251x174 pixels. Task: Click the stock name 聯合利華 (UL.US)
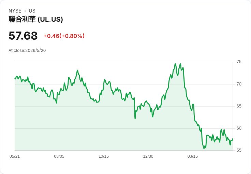click(36, 19)
